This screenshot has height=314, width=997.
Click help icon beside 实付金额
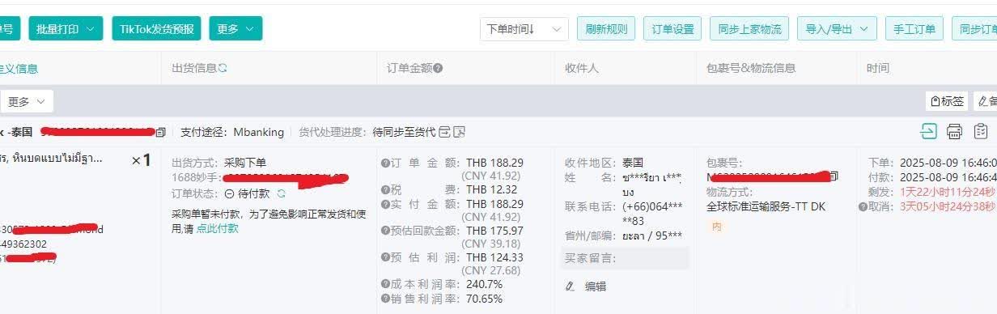[385, 204]
